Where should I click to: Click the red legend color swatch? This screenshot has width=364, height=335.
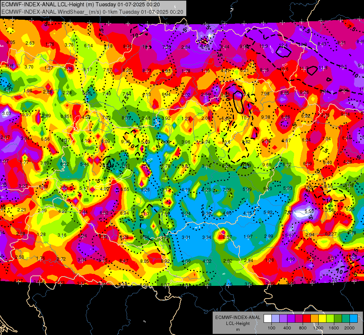click(307, 319)
